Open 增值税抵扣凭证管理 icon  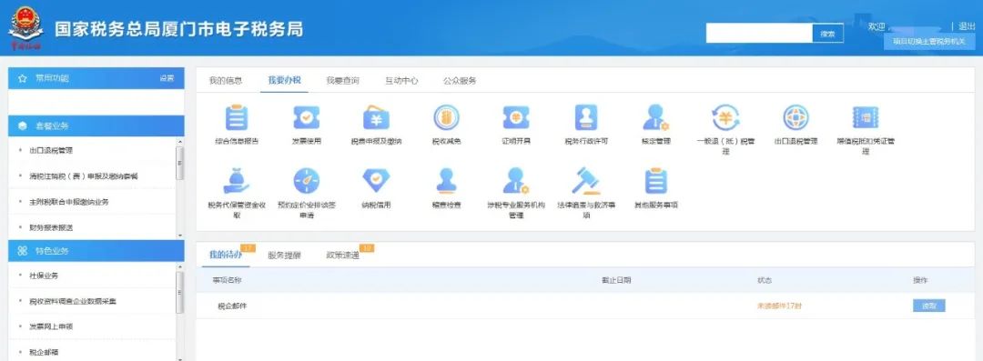tap(866, 117)
